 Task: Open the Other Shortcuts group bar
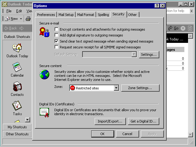(17, 134)
